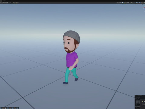Viewport: 145px width, 109px height.
Task: Expand the Agents section in navigation overlay
Action: tap(137, 99)
